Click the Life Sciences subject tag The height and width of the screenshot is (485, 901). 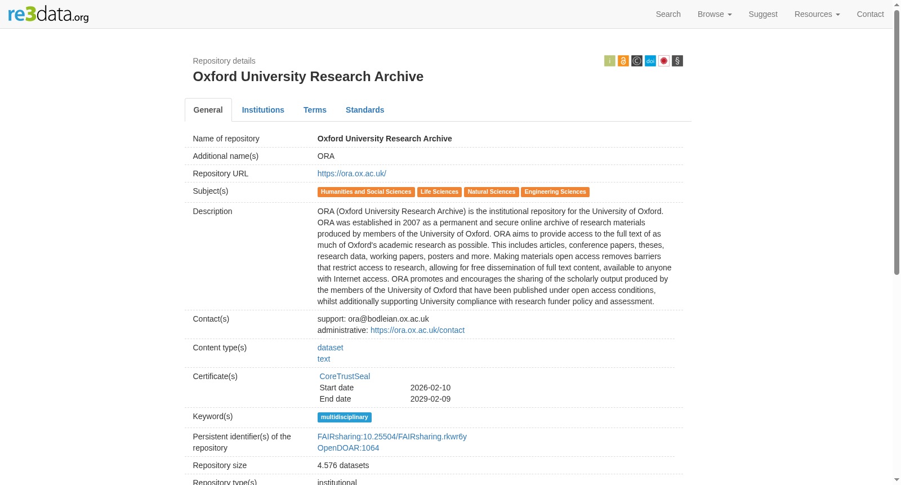coord(439,192)
